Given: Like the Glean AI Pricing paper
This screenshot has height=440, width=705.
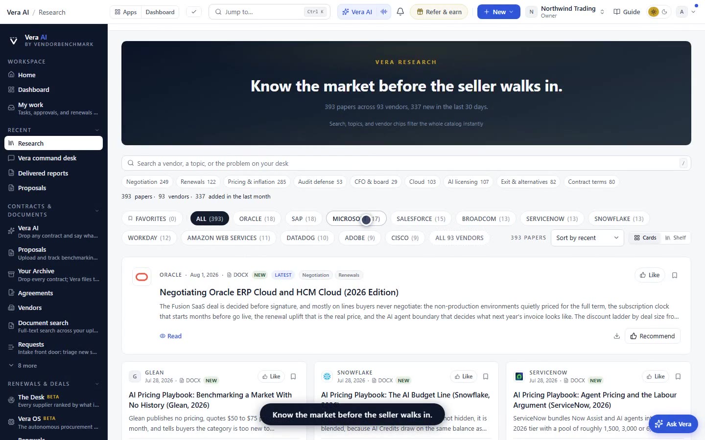Looking at the screenshot, I should tap(271, 376).
